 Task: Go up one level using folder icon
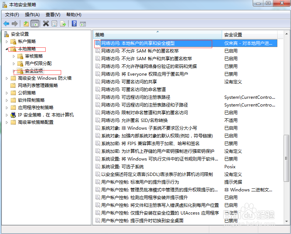click(26, 24)
